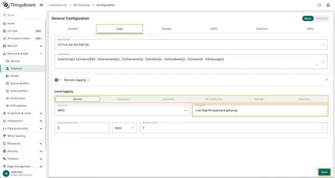
Task: Click the ThingsBoard logo
Action: click(19, 5)
